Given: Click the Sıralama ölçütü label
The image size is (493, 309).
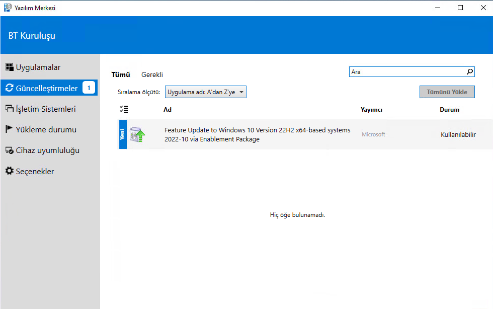Looking at the screenshot, I should [x=139, y=92].
